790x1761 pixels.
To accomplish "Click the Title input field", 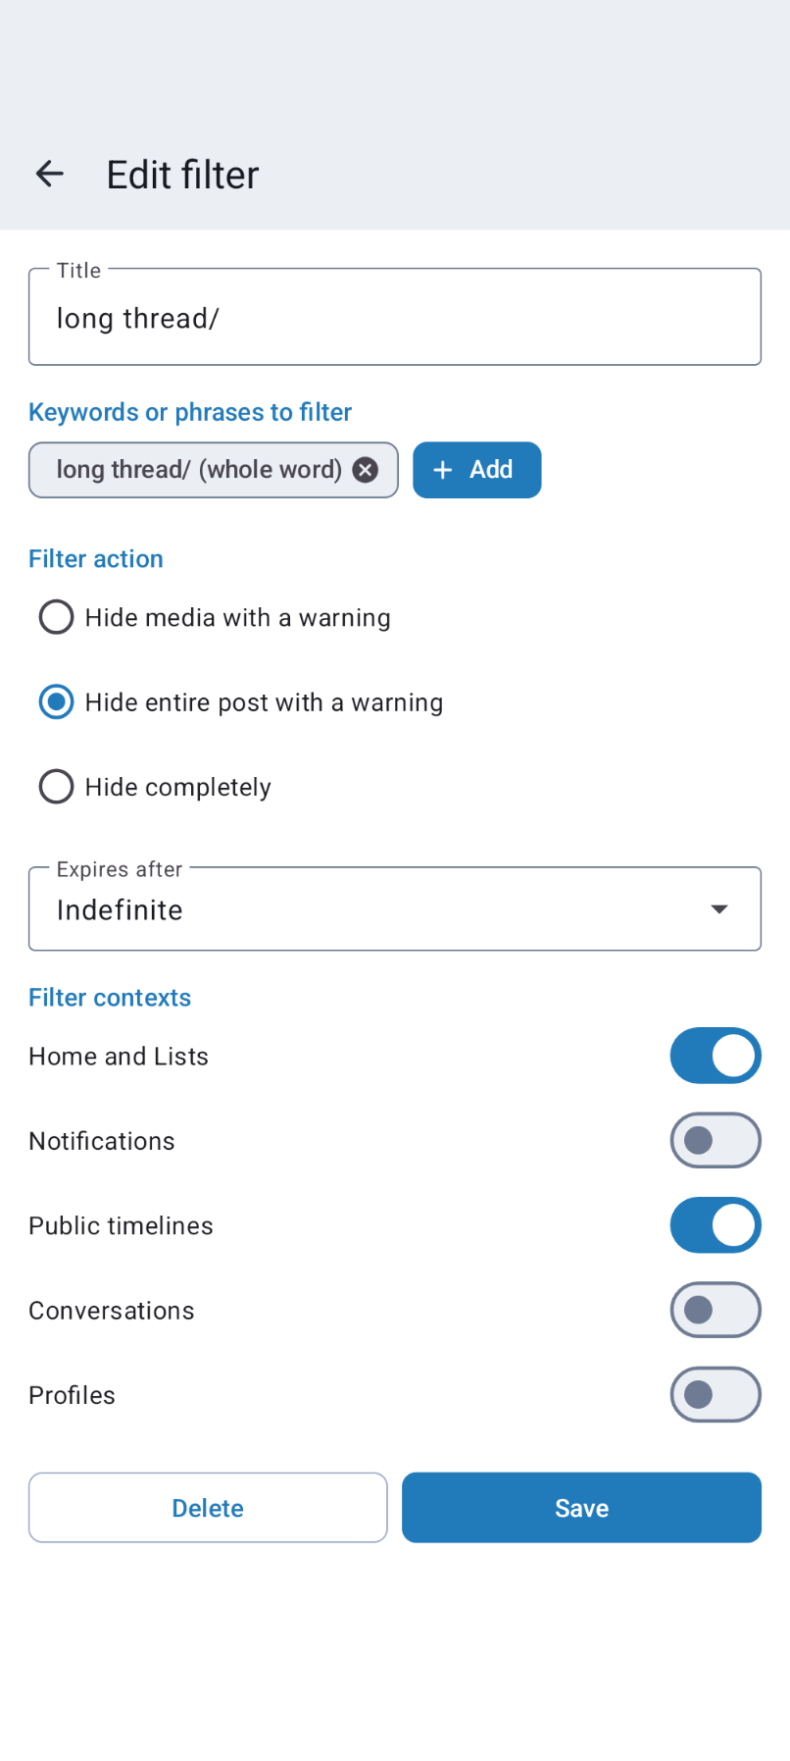I will coord(395,316).
